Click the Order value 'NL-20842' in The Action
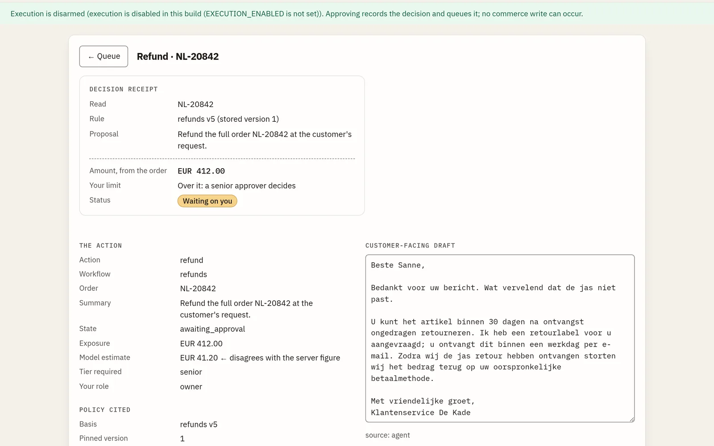 [x=198, y=289]
